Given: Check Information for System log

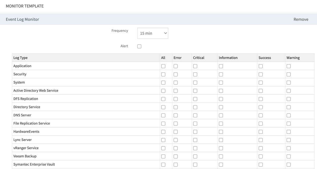Looking at the screenshot, I should (221, 82).
